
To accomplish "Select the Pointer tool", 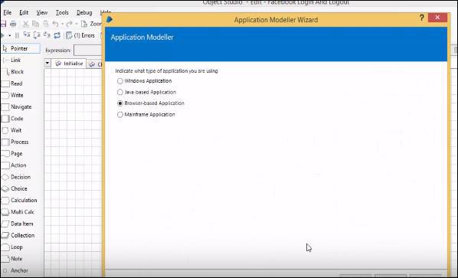I will [21, 48].
